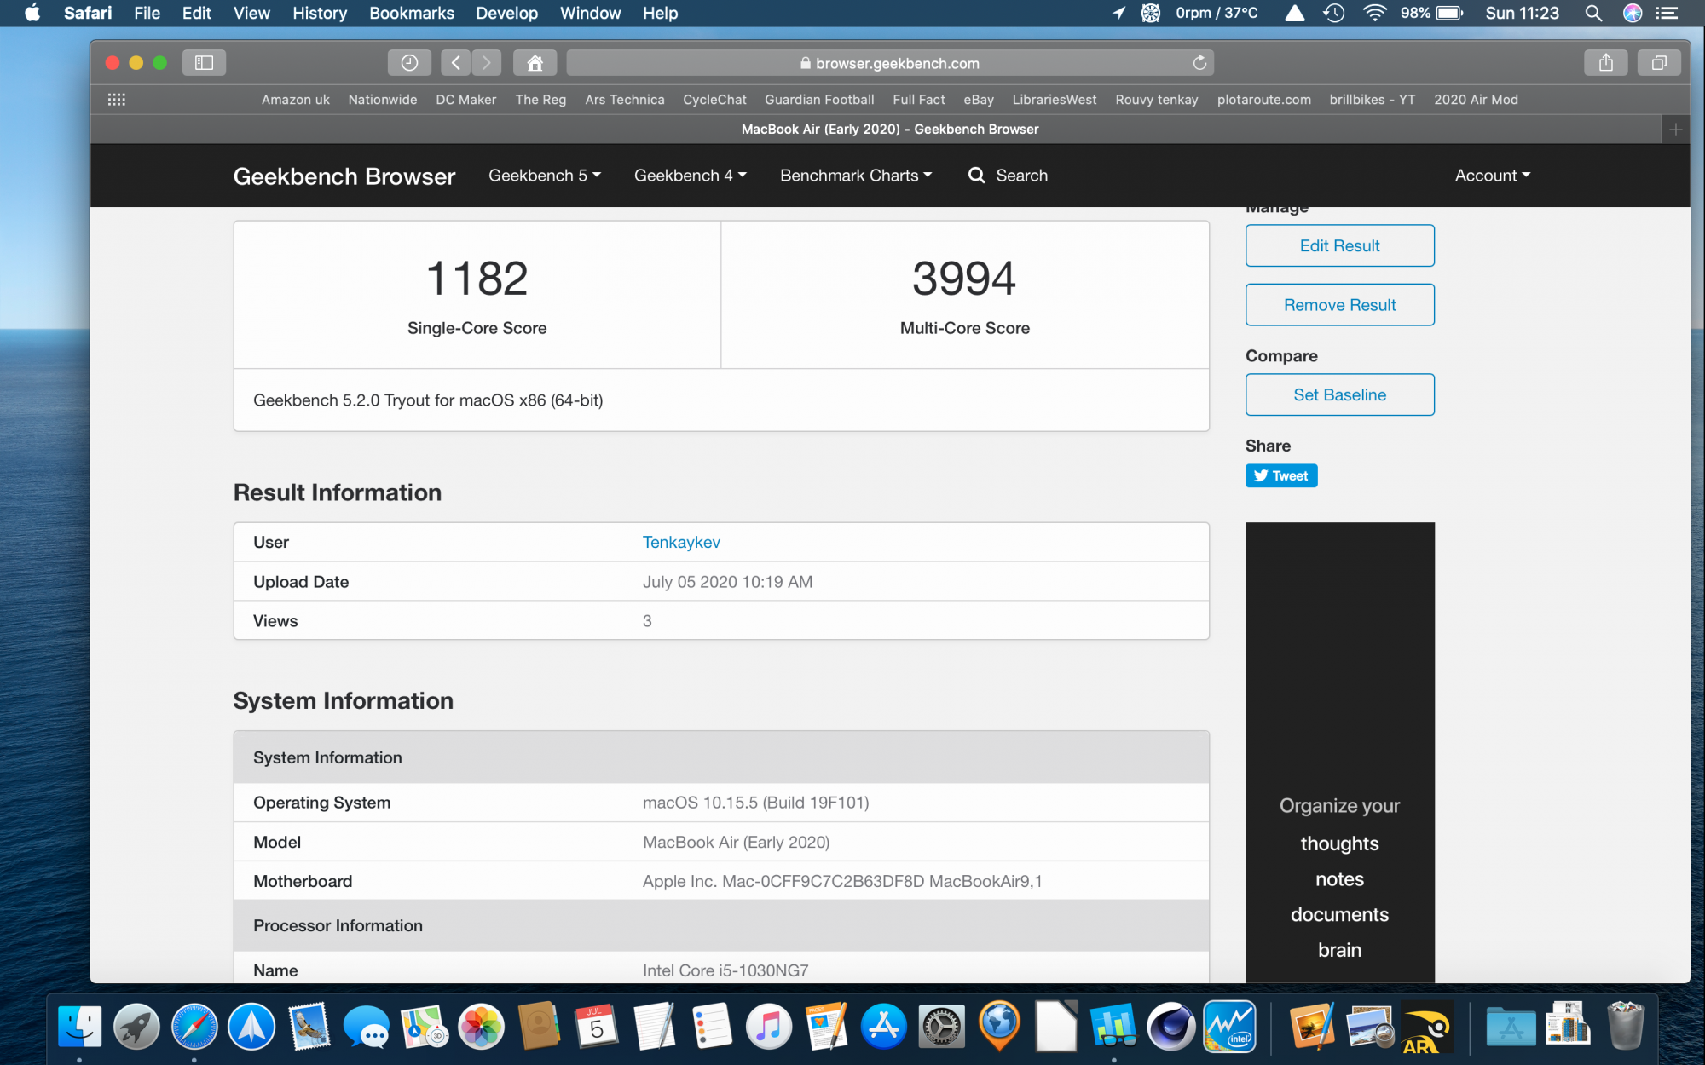Open the View menu
Image resolution: width=1705 pixels, height=1065 pixels.
[251, 13]
